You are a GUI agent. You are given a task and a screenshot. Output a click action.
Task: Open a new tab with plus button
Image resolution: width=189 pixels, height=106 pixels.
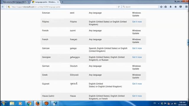click(62, 2)
